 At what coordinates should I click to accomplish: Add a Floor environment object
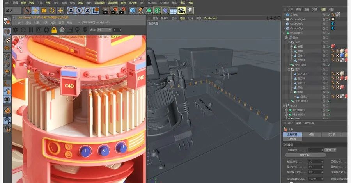[x=173, y=11]
